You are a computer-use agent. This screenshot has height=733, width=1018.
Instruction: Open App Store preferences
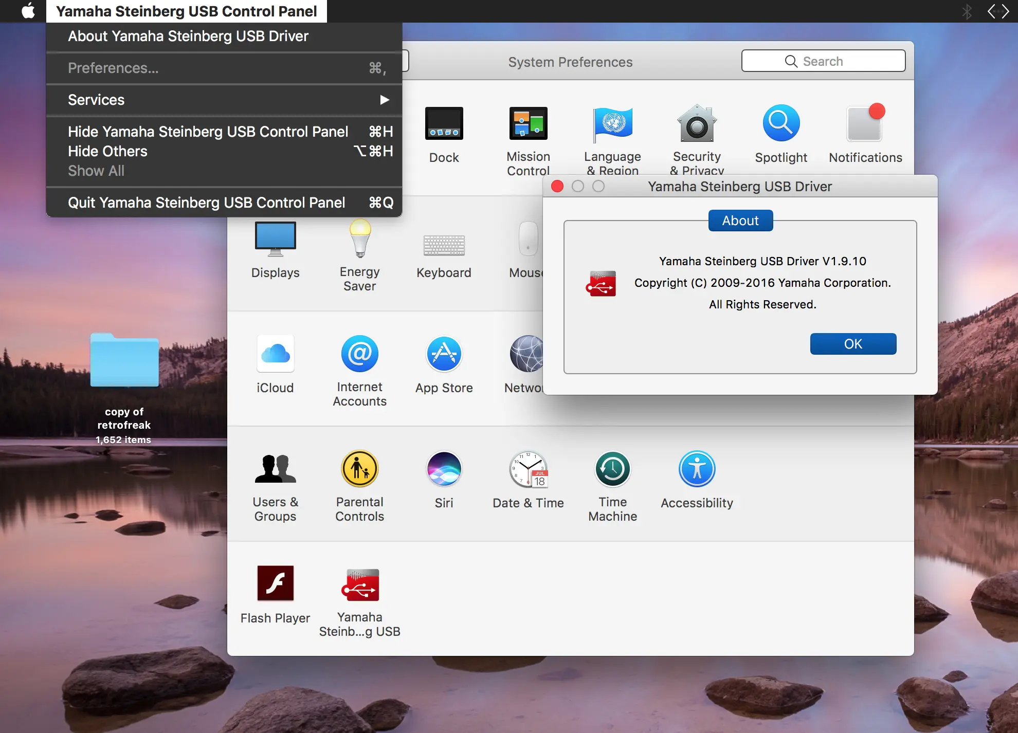(x=444, y=354)
